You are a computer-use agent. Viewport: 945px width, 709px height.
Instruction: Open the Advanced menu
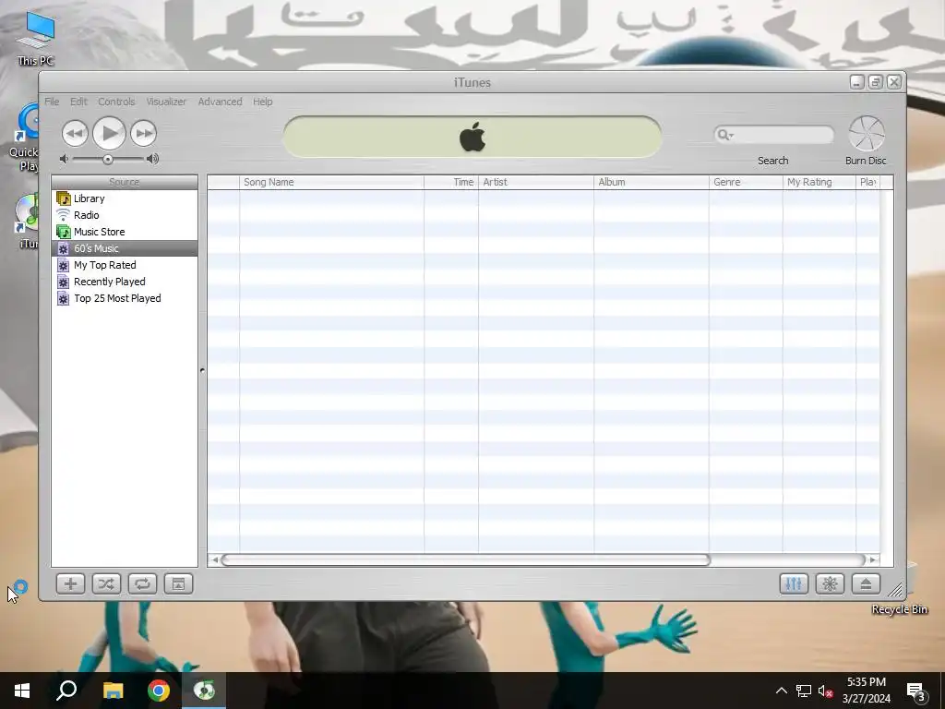(220, 102)
